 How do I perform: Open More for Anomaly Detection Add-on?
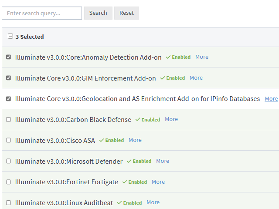[x=202, y=57]
